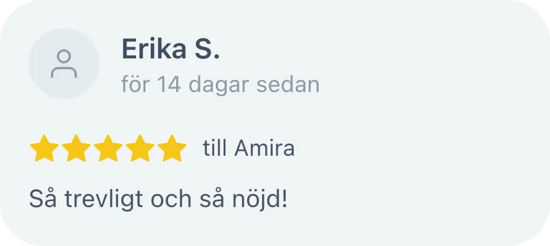
Task: Open Amira's name in the rating line
Action: pos(264,148)
